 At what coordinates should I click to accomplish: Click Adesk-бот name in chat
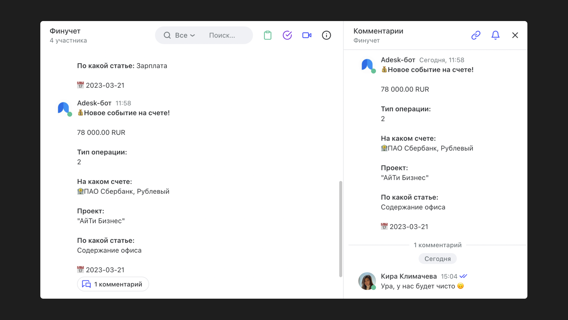click(x=94, y=103)
